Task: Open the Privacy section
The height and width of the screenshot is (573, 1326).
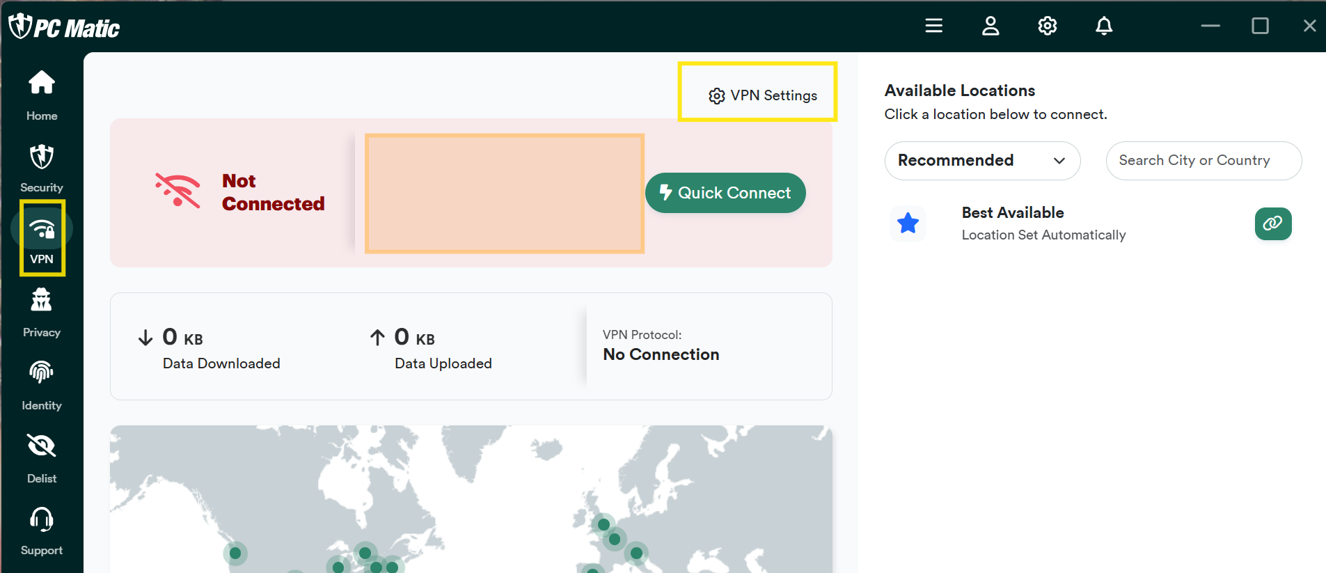Action: pyautogui.click(x=42, y=313)
